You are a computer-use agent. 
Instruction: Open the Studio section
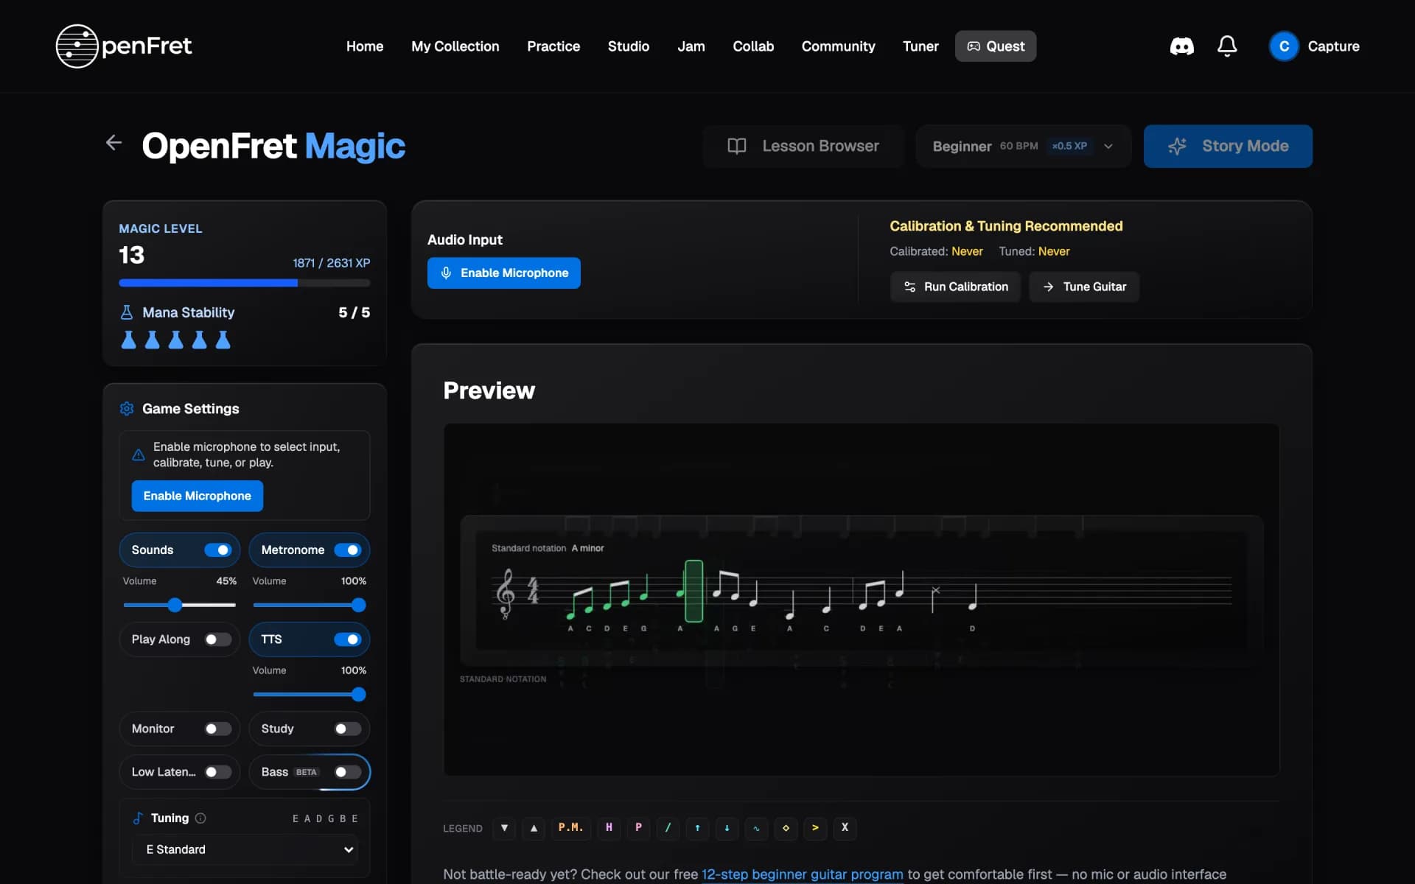[629, 46]
